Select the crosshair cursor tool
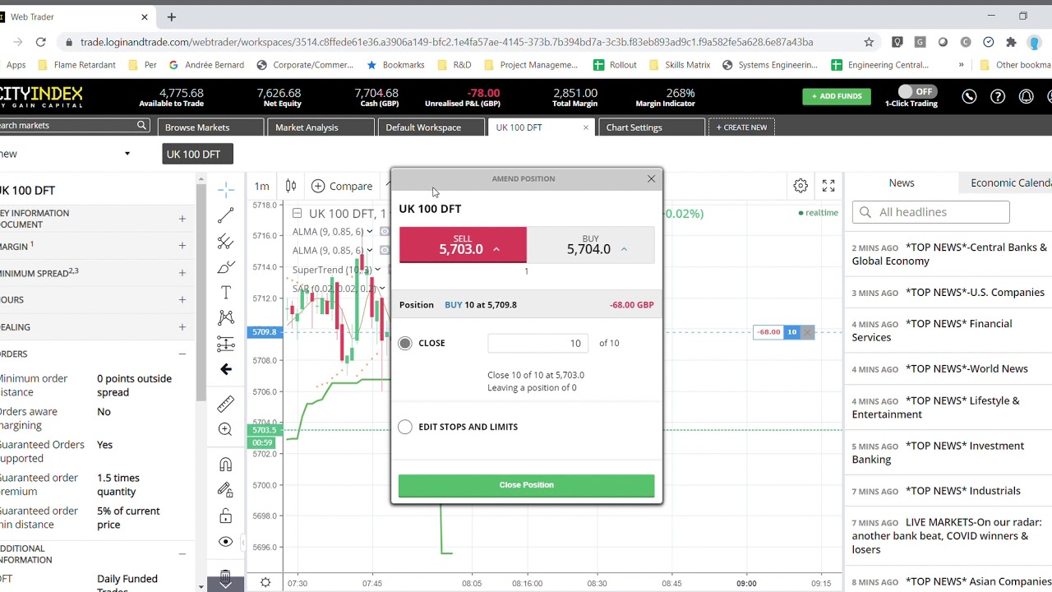This screenshot has height=592, width=1052. (226, 190)
